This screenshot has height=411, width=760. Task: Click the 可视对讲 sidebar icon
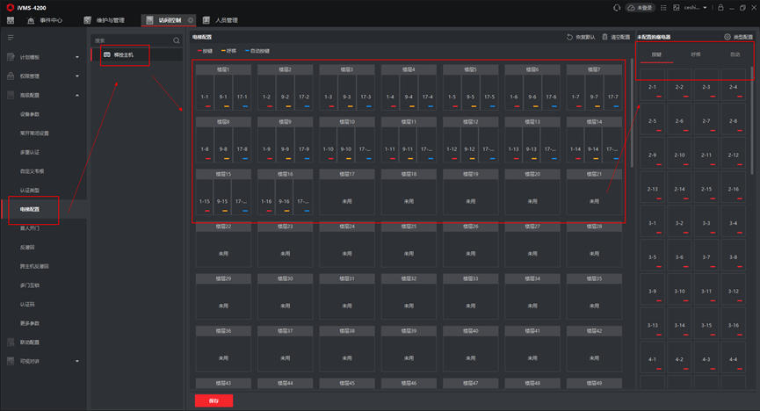(11, 361)
